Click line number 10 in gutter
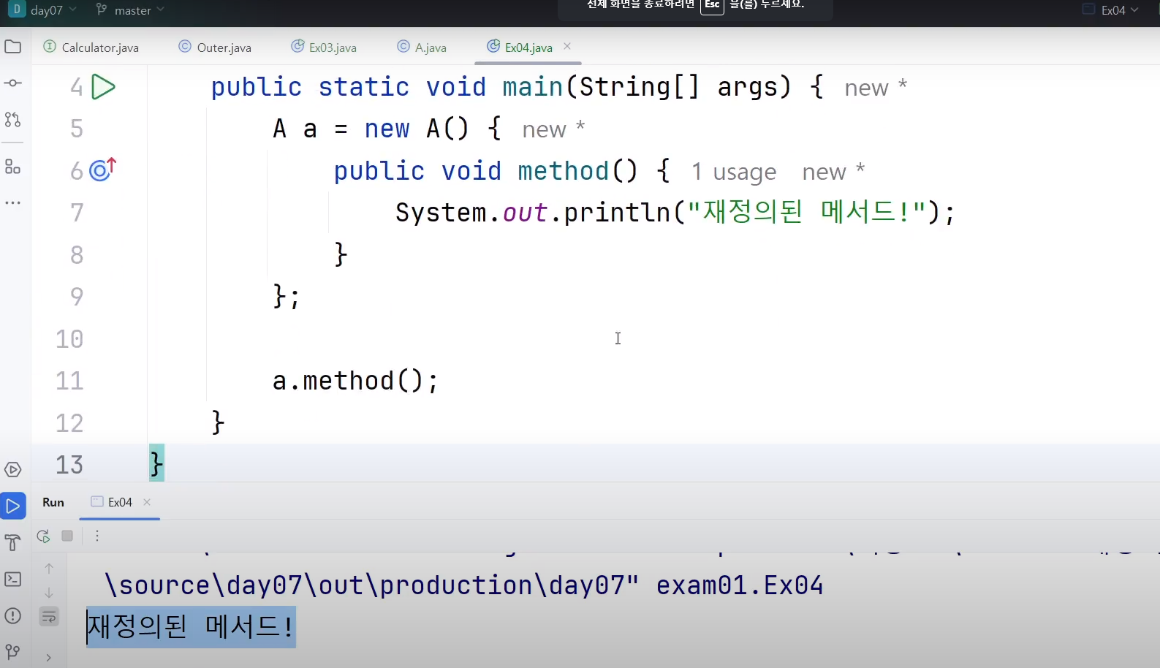 [69, 339]
